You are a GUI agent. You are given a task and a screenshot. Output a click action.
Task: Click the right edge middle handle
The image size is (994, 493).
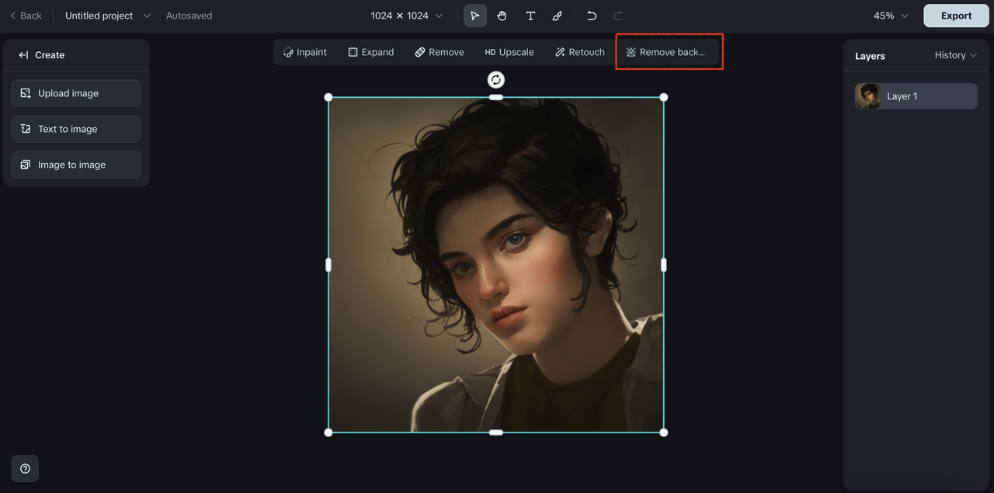pyautogui.click(x=663, y=265)
